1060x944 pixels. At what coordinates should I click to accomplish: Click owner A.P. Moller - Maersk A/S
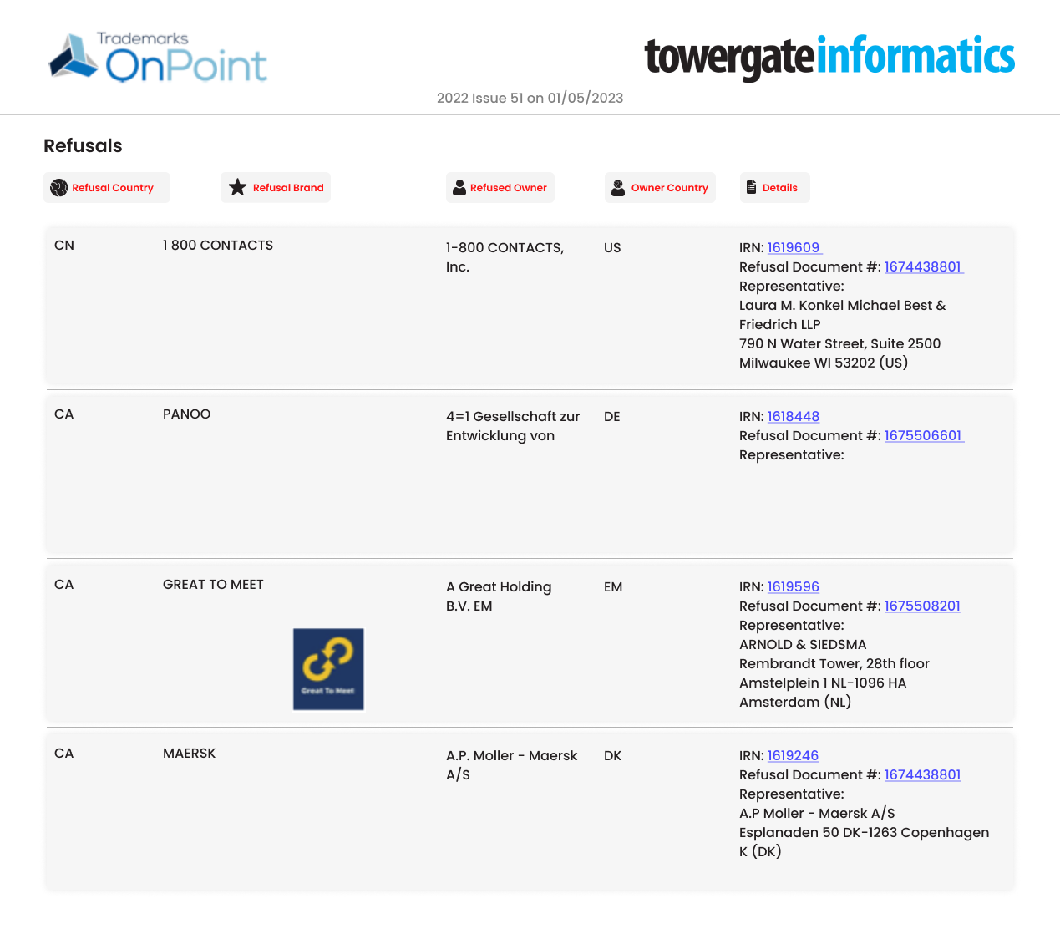coord(512,765)
